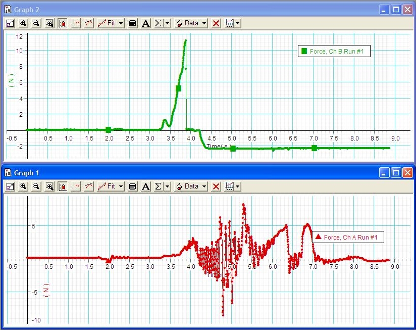Open the Calculator in Graph 2 toolbar
The height and width of the screenshot is (330, 416).
point(132,23)
